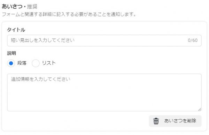Click the あいさつを削除 button
This screenshot has width=209, height=135.
coord(175,121)
